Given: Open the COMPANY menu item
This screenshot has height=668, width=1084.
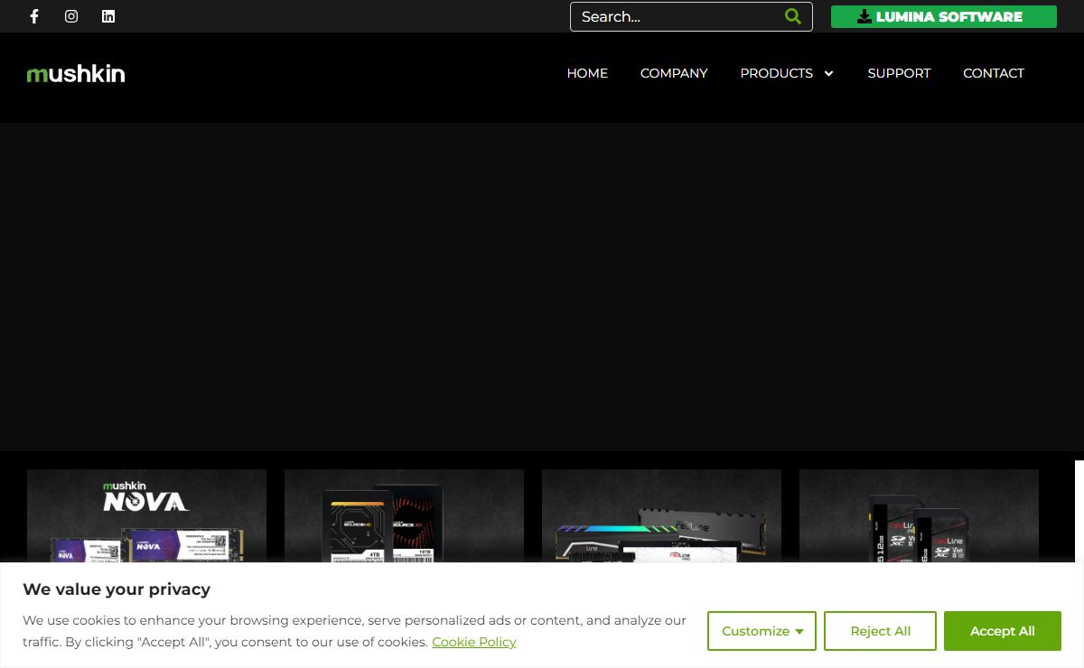Looking at the screenshot, I should click(x=674, y=73).
